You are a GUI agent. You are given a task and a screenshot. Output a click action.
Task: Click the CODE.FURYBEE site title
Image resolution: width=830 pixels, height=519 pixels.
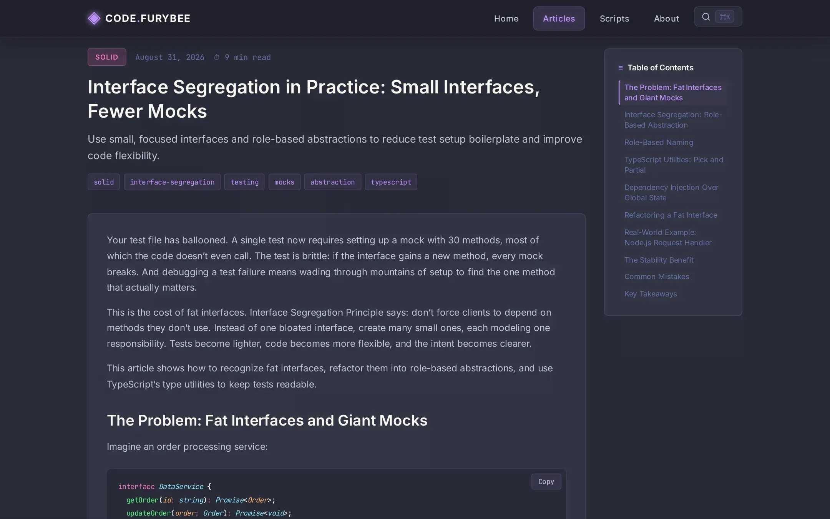coord(148,18)
